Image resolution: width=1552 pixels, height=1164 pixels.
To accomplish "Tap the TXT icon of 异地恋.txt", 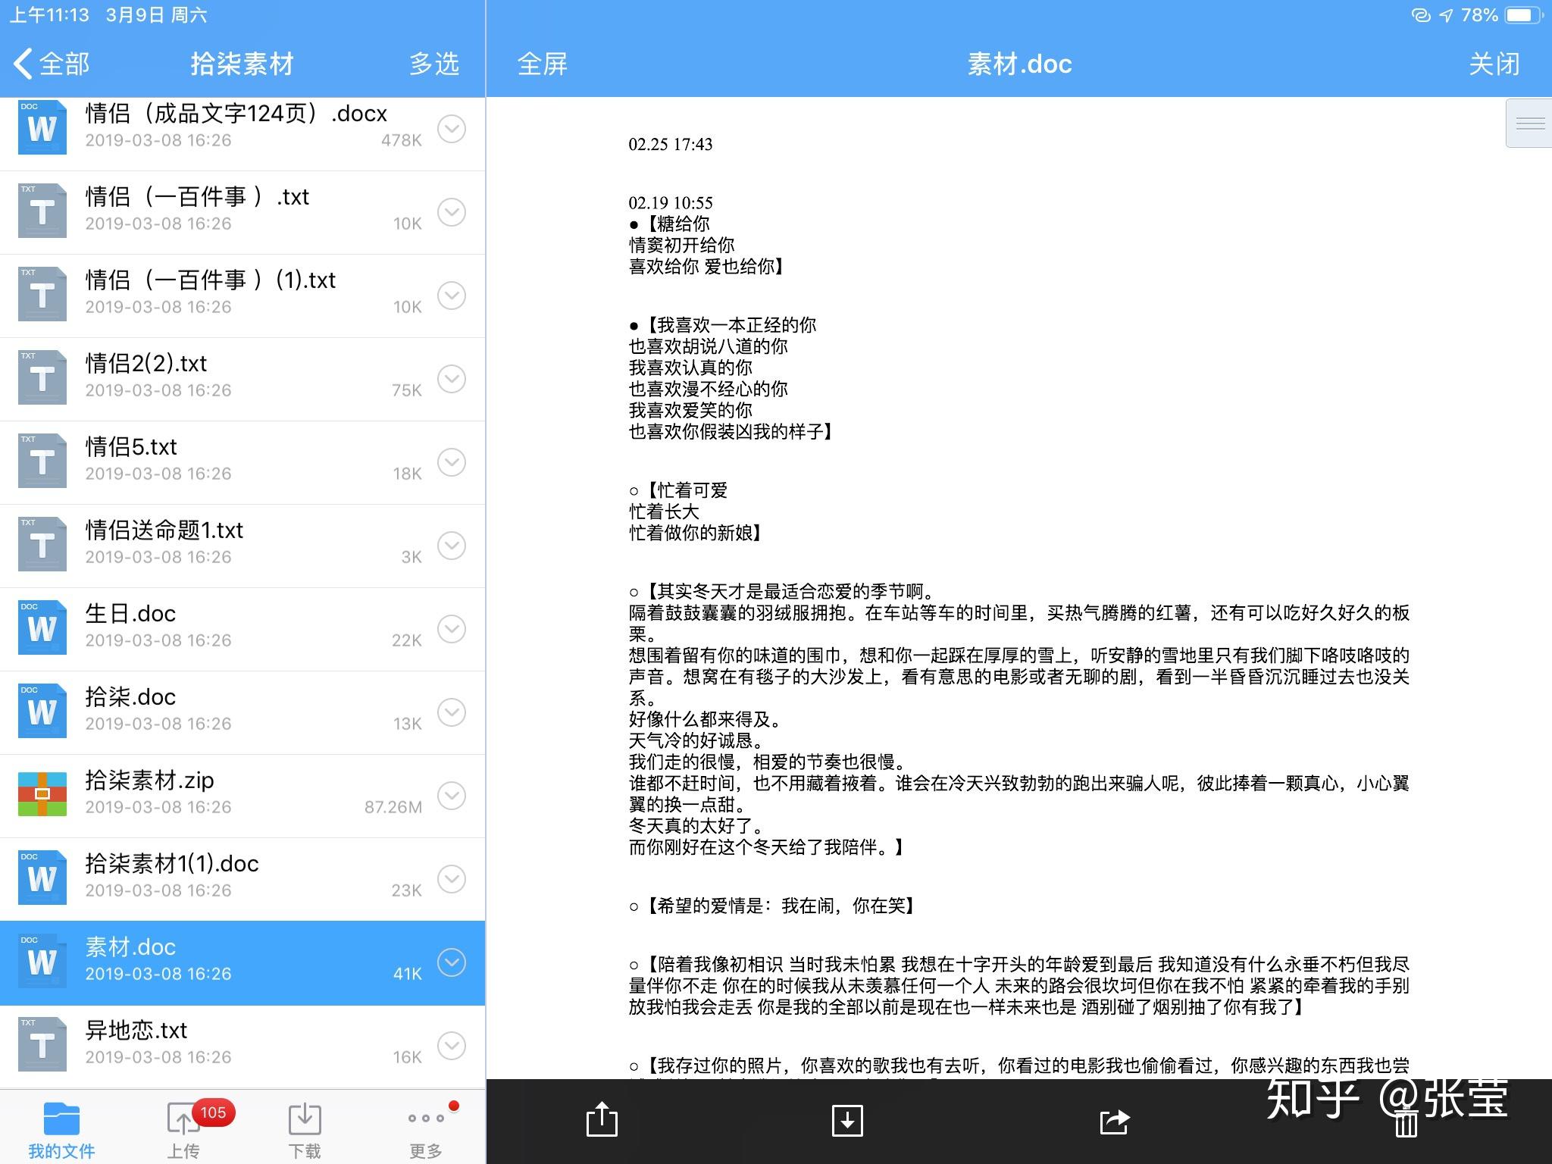I will coord(42,1044).
